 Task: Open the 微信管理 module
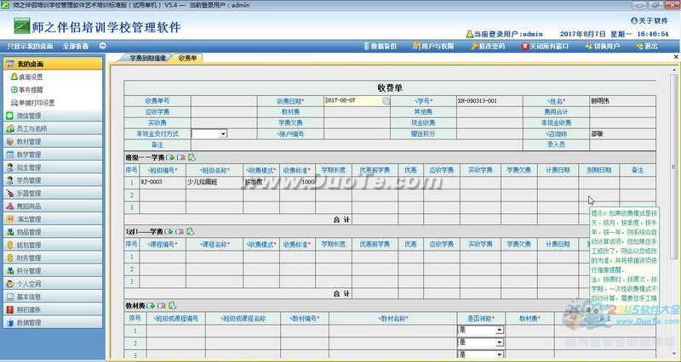click(x=53, y=116)
